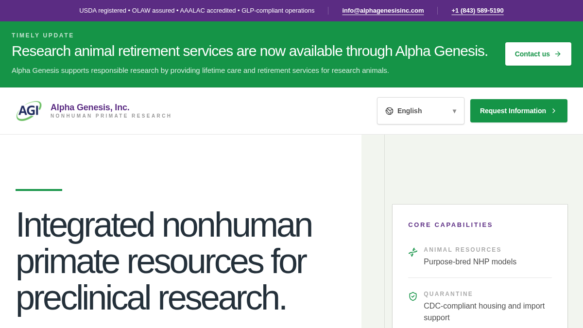
Task: Open the info@alphagenesisinc.com email link
Action: 383,11
